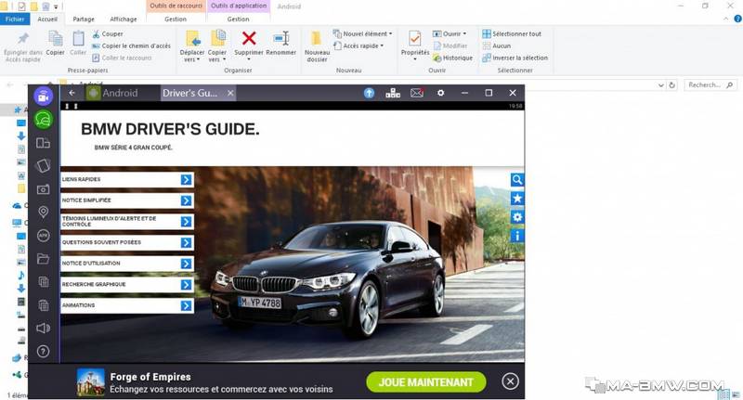
Task: Dismiss the Forge of Empires ad
Action: click(510, 381)
